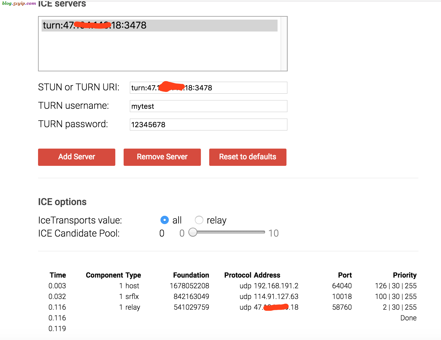The height and width of the screenshot is (340, 441).
Task: Click the Done status text in results
Action: point(408,318)
